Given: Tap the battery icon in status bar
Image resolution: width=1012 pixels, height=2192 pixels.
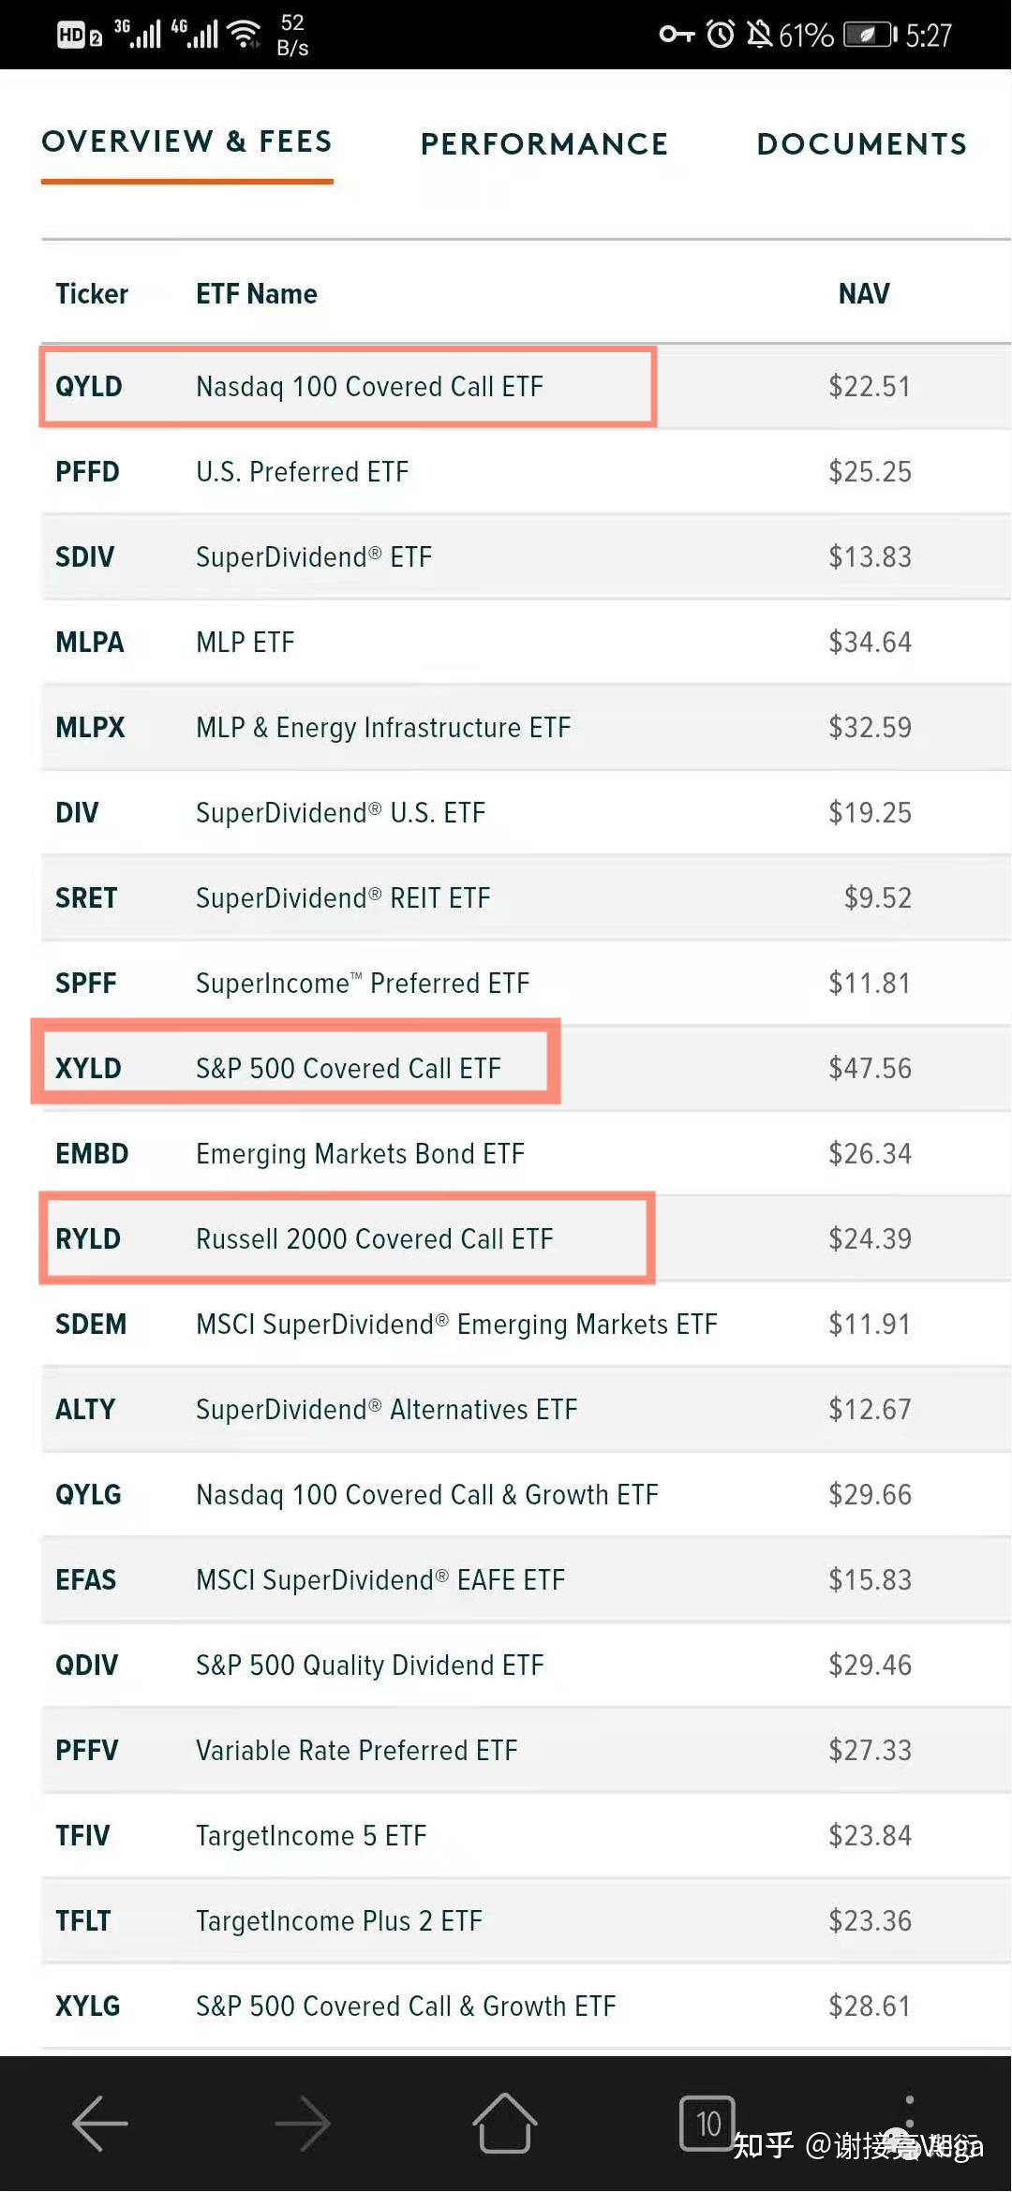Looking at the screenshot, I should (869, 36).
